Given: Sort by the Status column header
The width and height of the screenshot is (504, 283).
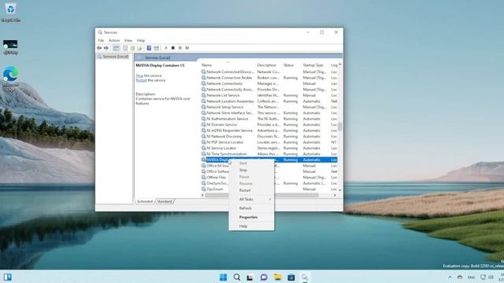Looking at the screenshot, I should tap(291, 65).
